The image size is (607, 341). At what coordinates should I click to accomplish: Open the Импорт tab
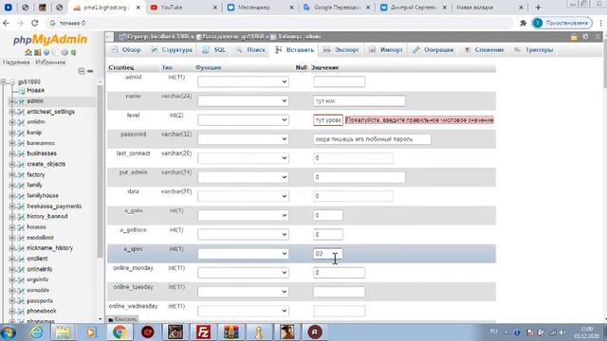click(386, 50)
